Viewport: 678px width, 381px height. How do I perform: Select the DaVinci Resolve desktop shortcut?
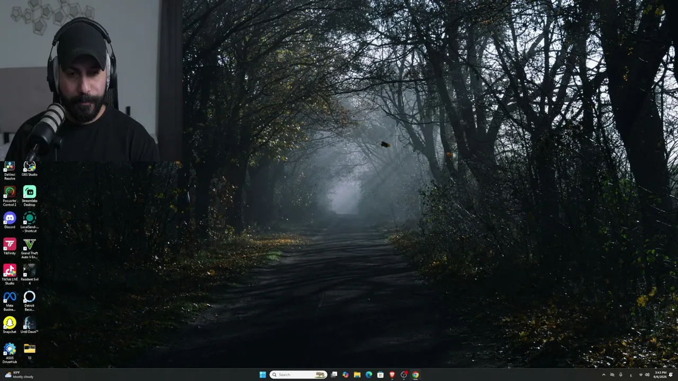[10, 171]
